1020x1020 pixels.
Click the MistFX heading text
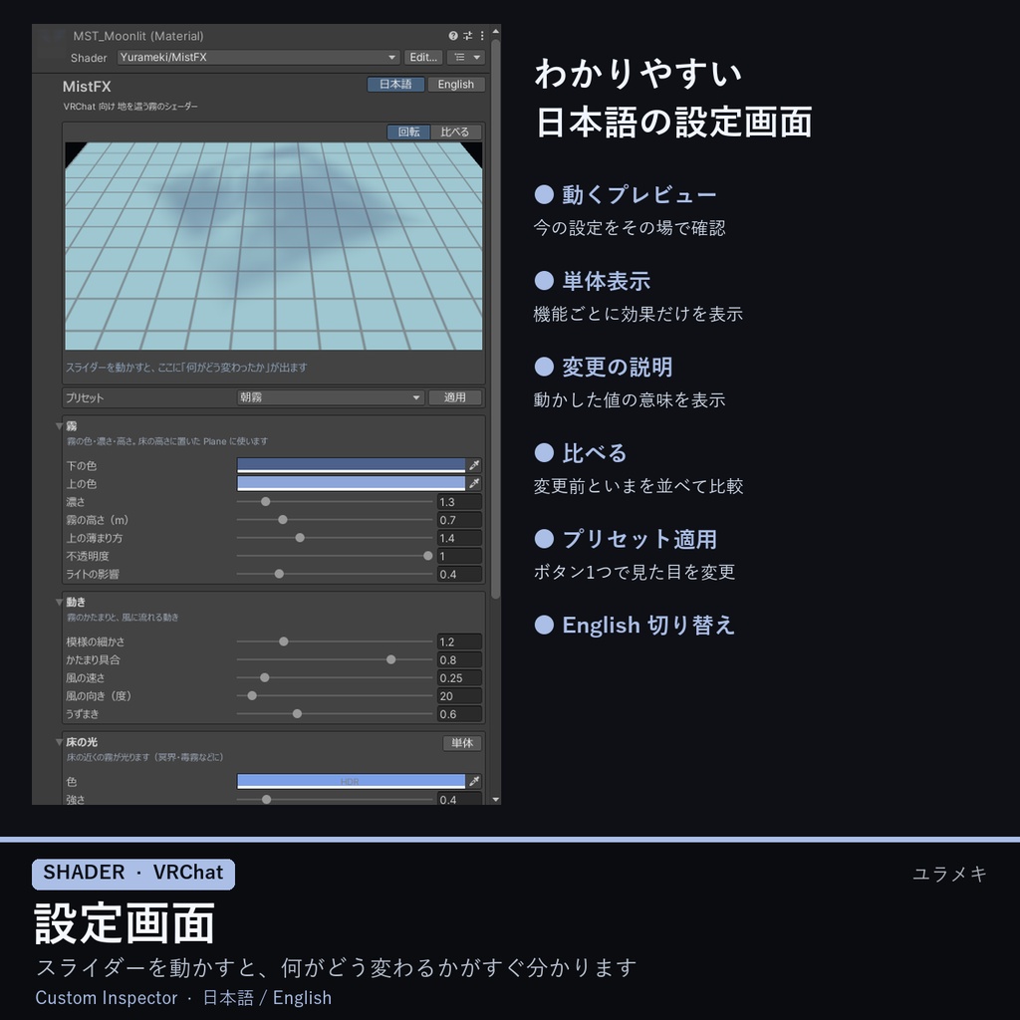[x=87, y=87]
